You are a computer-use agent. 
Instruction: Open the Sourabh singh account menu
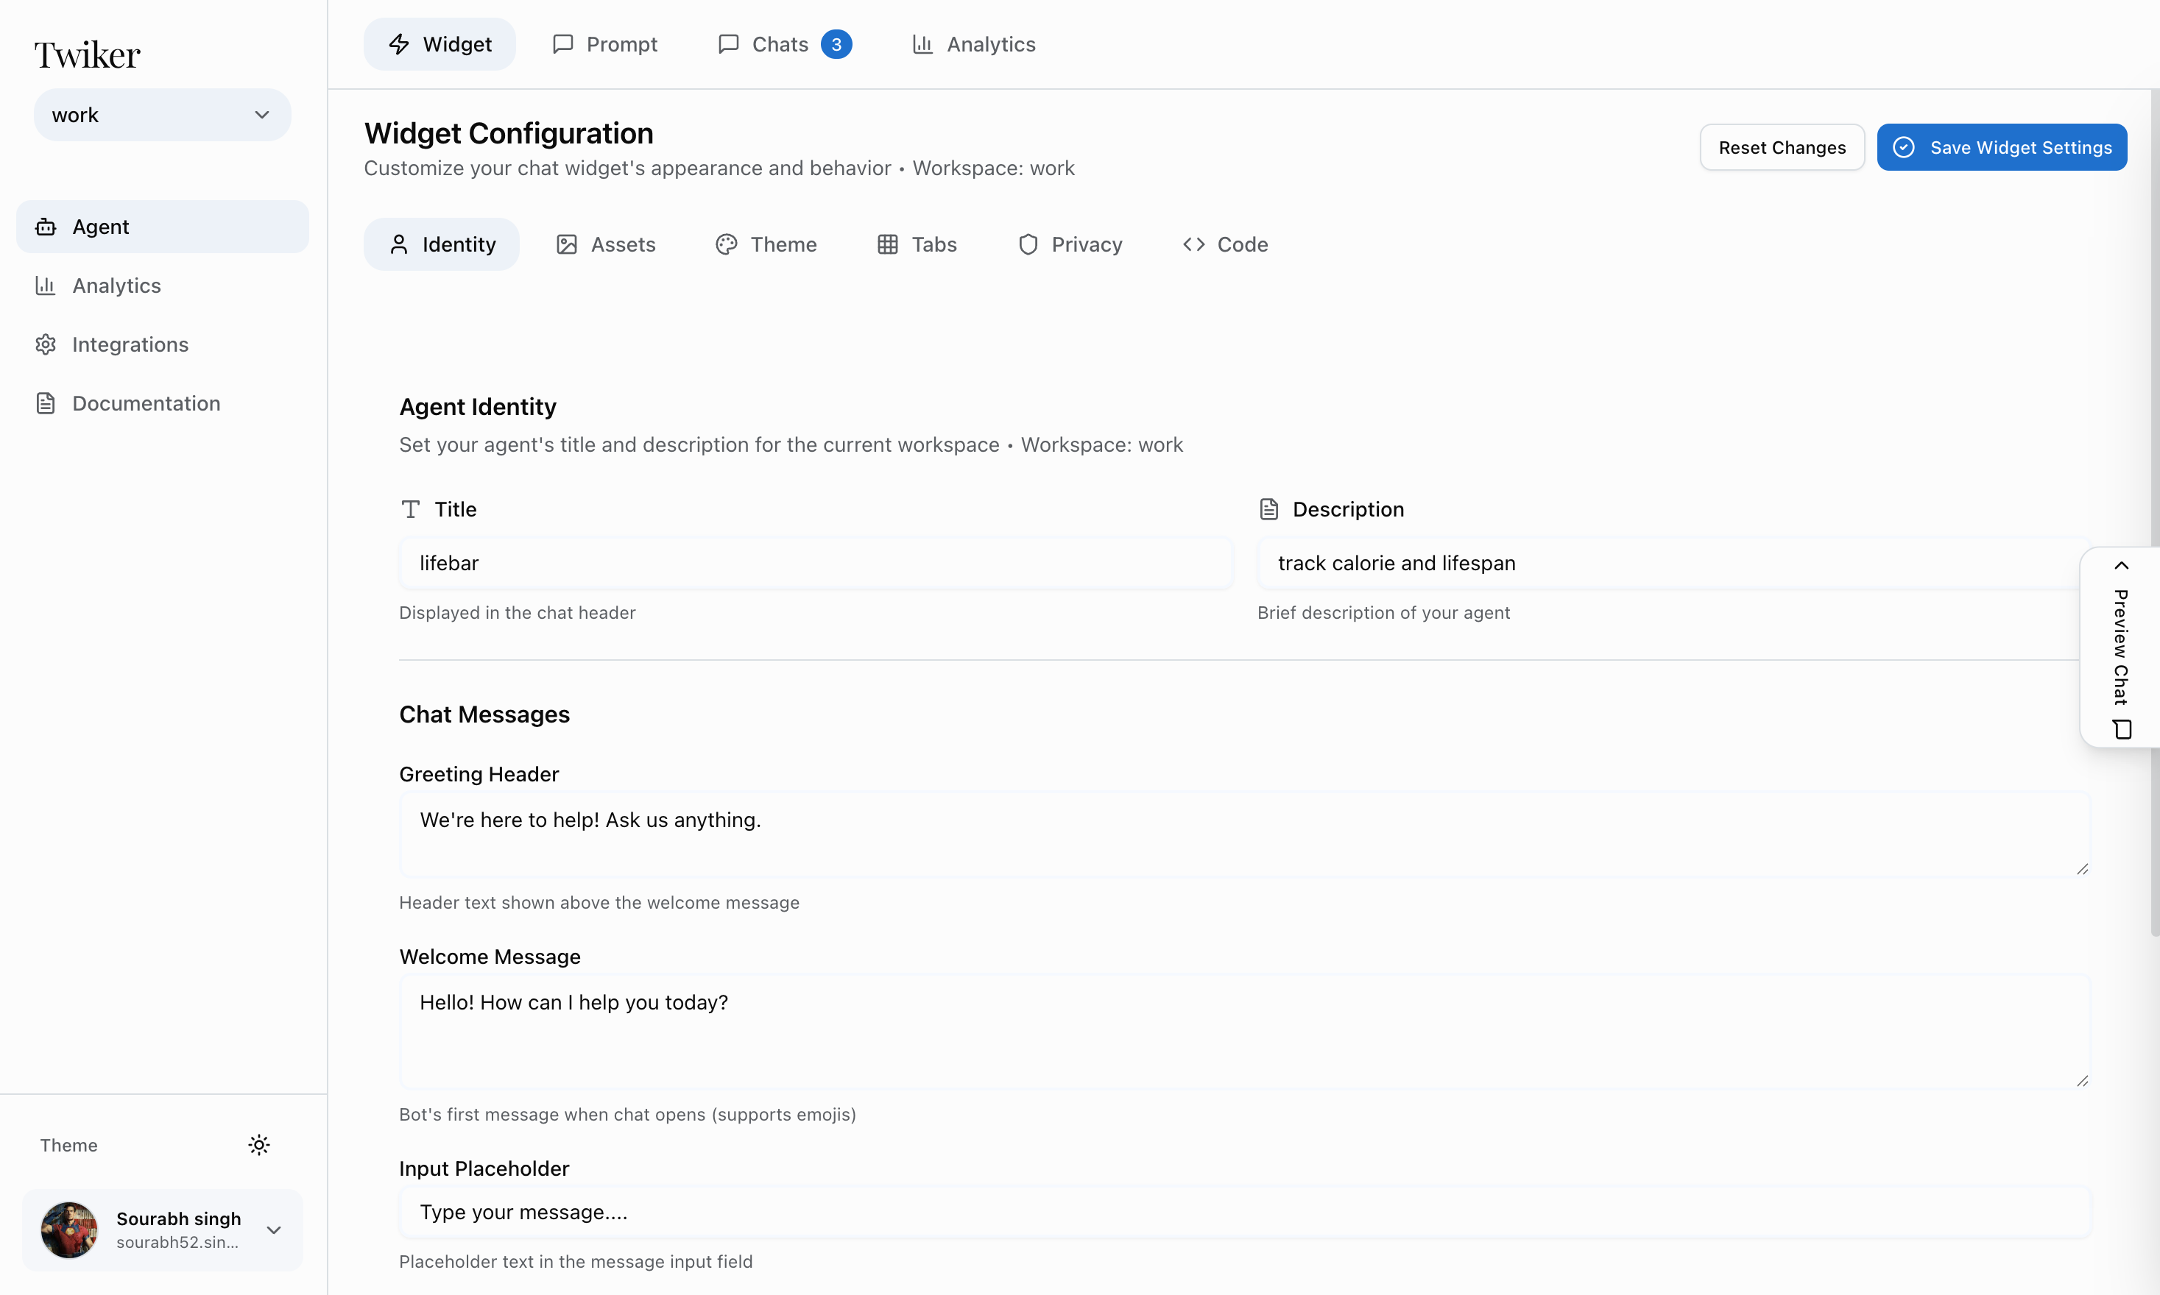click(x=161, y=1230)
